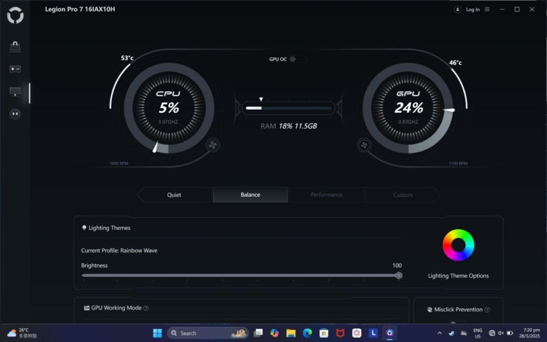Screen dimensions: 547x342
Task: Click Current Profile: Rainbow Wave text
Action: [x=119, y=251]
